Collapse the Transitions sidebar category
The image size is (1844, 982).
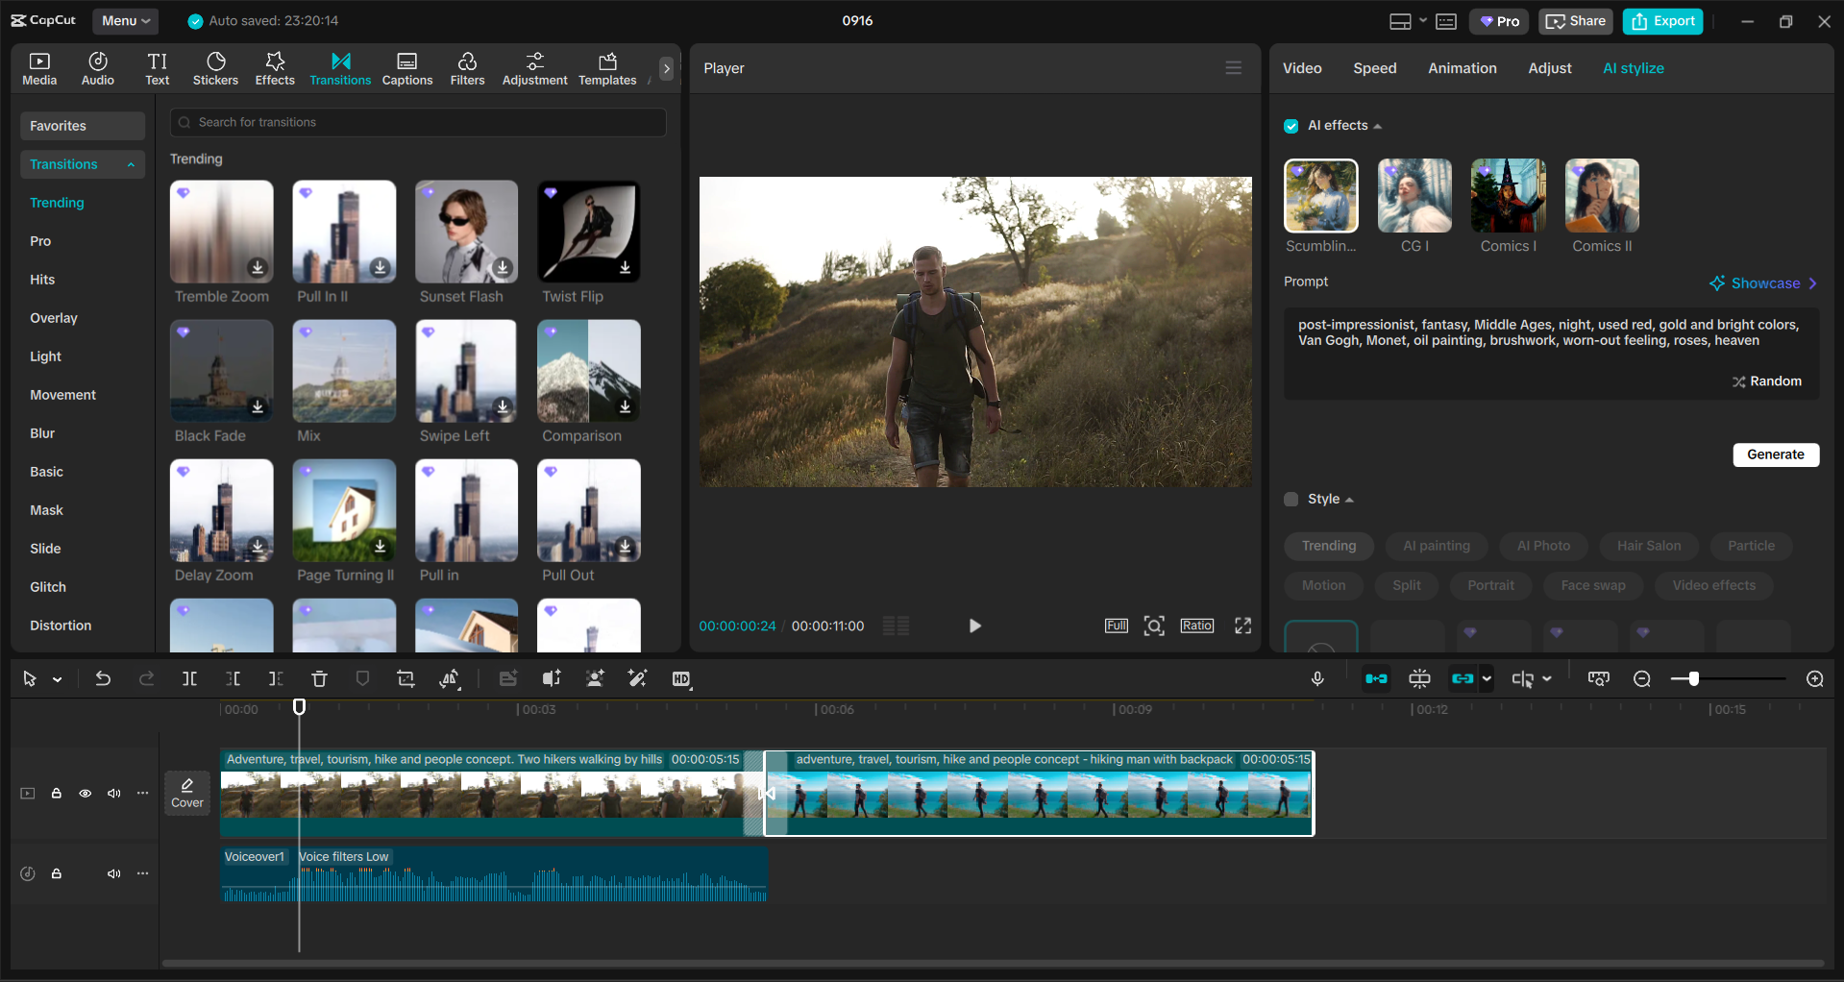[131, 164]
